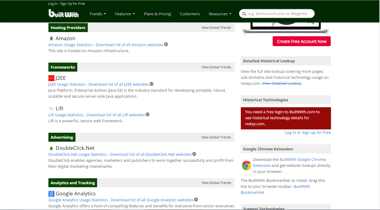Open Lift Usage Statistics link
This screenshot has height=210, width=380.
(66, 115)
